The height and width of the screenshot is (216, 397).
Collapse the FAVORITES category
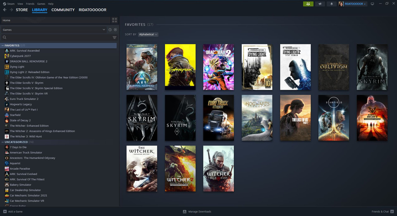coord(3,45)
